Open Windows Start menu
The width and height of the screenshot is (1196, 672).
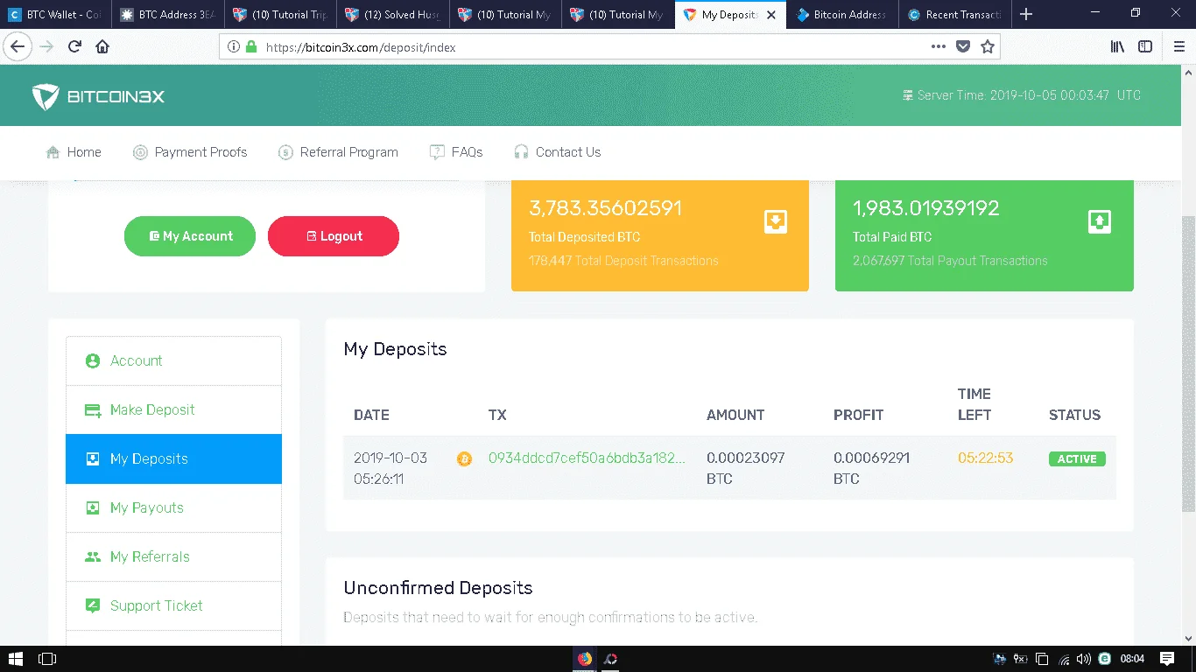[16, 659]
